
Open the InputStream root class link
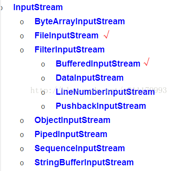38,7
